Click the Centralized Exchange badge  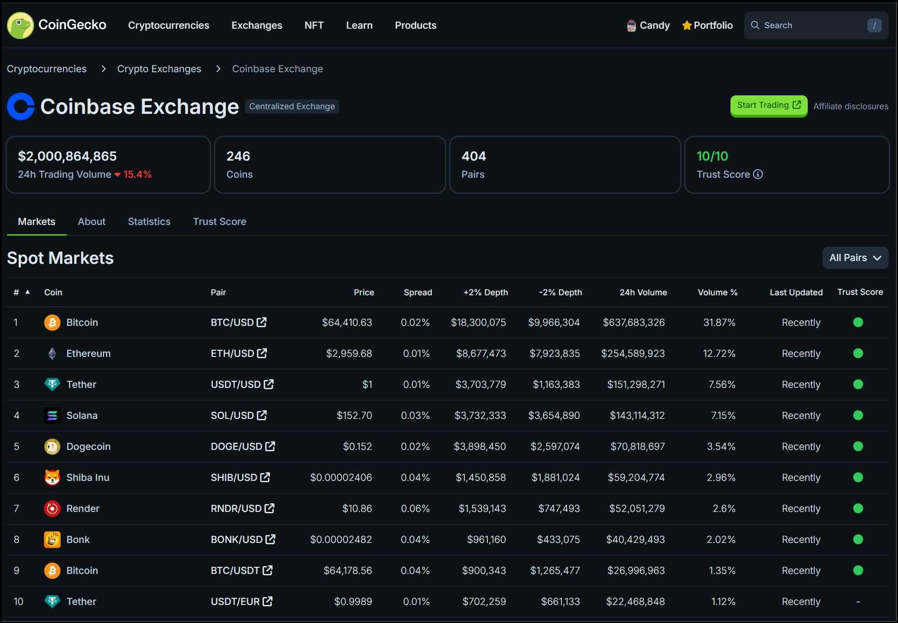pyautogui.click(x=292, y=106)
